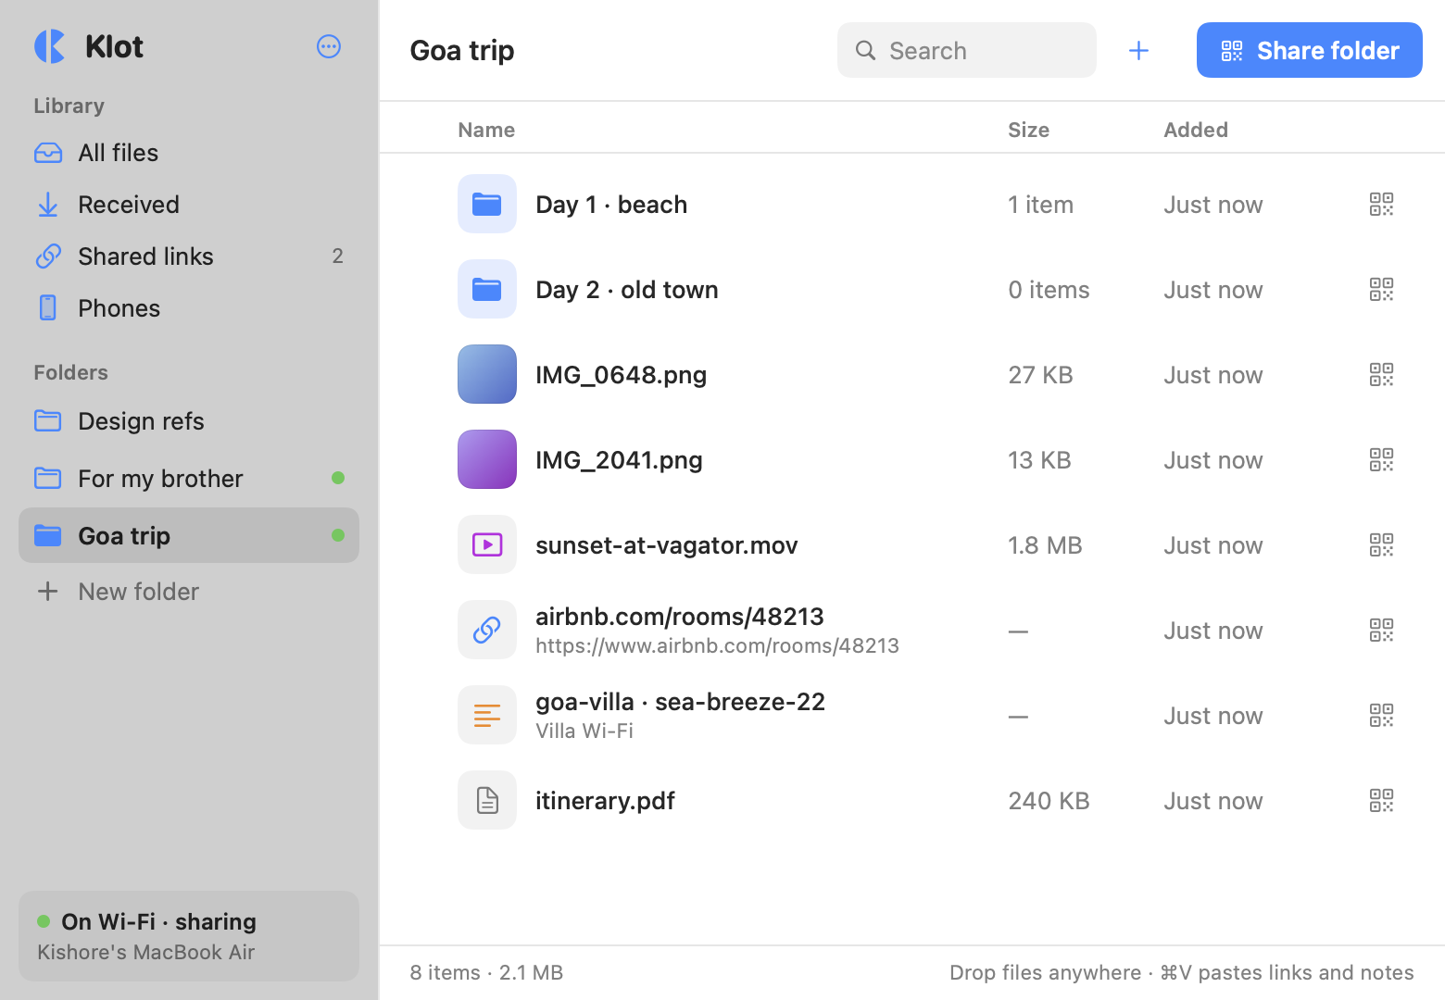Open Shared links section
The height and width of the screenshot is (1000, 1445).
point(189,256)
